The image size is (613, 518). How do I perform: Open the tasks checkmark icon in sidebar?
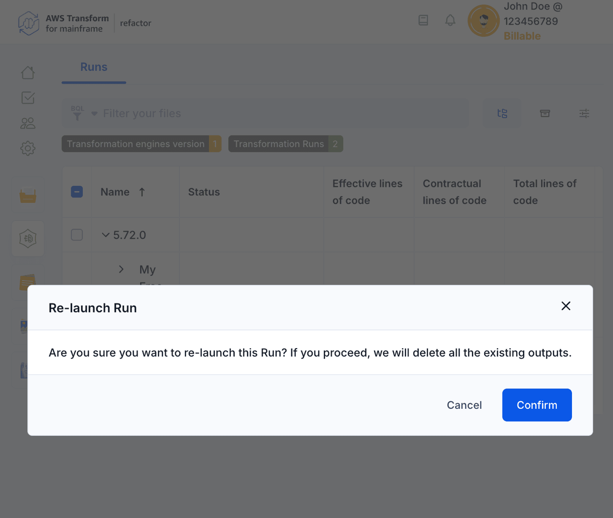[x=28, y=98]
